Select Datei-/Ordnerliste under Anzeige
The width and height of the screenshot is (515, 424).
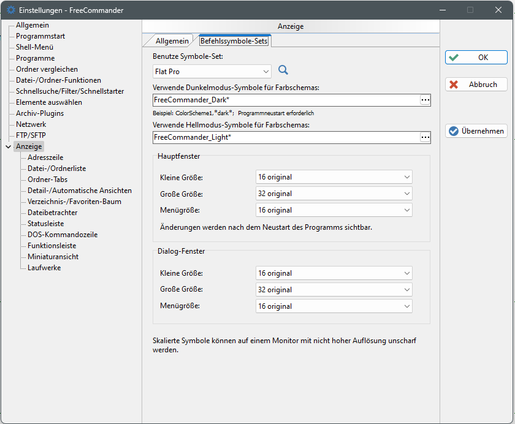[x=56, y=168]
